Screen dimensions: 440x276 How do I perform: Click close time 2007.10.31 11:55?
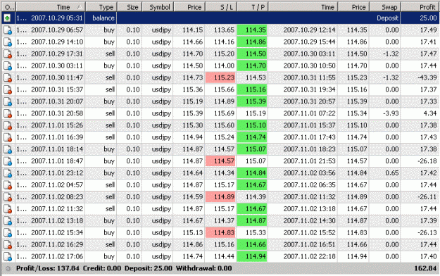pyautogui.click(x=309, y=77)
